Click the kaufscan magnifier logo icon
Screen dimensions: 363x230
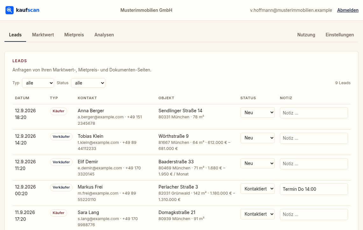click(x=10, y=10)
